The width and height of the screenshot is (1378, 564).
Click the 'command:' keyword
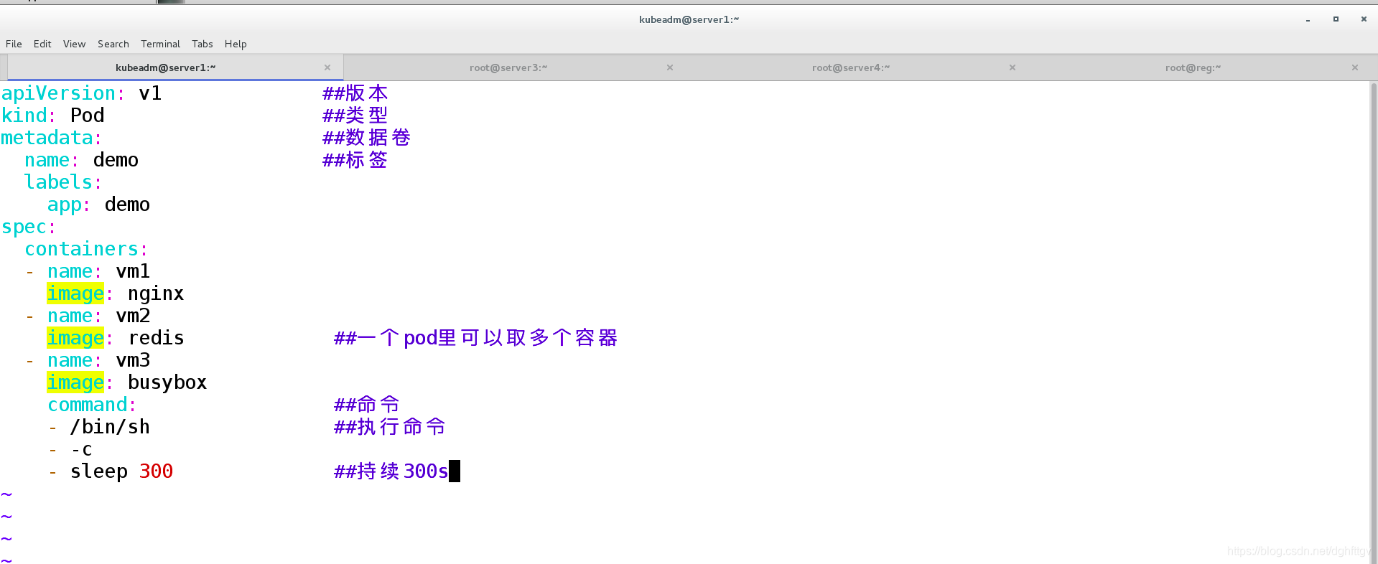point(92,405)
